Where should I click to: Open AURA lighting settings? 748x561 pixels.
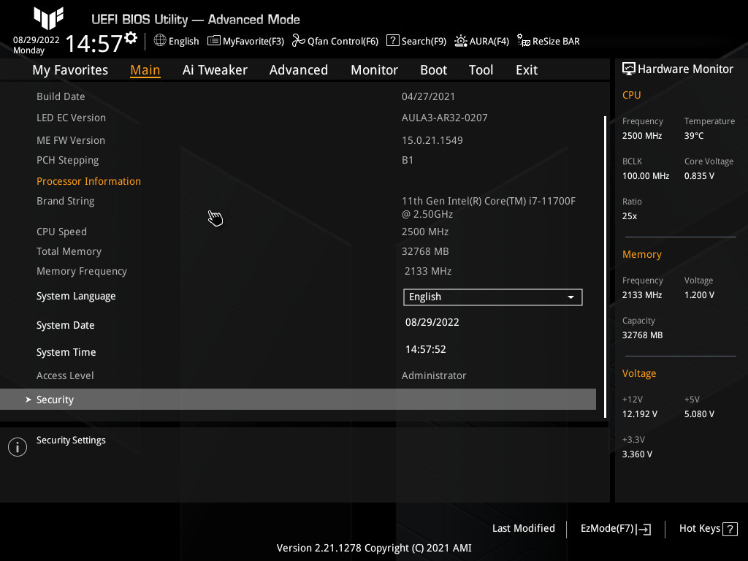(481, 41)
